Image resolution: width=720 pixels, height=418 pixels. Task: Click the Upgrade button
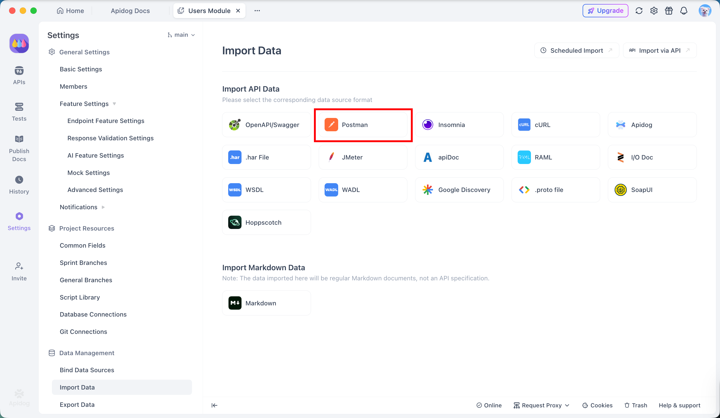(605, 11)
